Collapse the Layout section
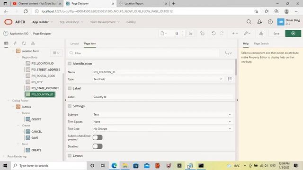This screenshot has width=303, height=170. 70,155
